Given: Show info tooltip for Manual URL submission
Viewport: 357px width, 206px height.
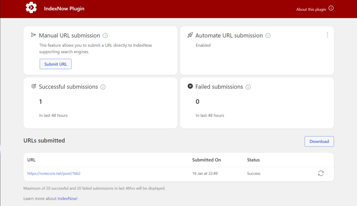Looking at the screenshot, I should point(105,36).
